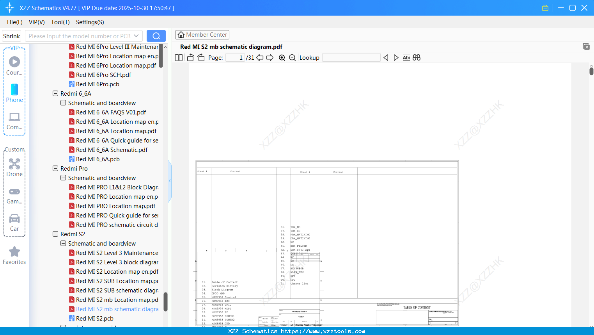Click the VIP Course playback icon

(14, 61)
